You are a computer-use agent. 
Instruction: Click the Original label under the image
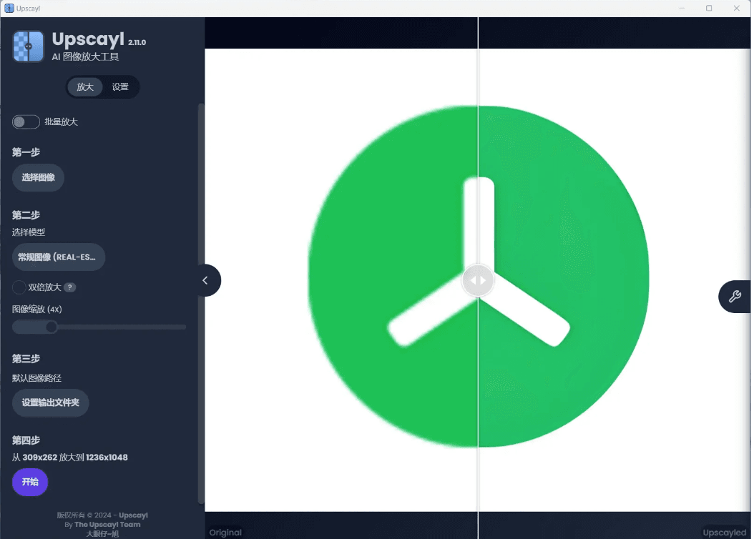(x=225, y=533)
